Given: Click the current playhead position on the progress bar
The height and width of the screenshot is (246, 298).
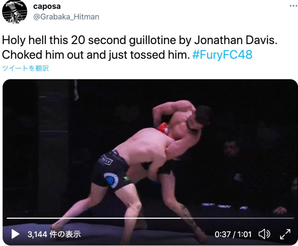Looking at the screenshot, I should coord(181,218).
